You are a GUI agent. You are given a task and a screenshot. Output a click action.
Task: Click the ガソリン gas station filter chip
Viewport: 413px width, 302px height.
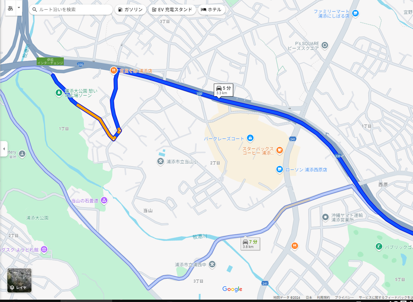(131, 10)
